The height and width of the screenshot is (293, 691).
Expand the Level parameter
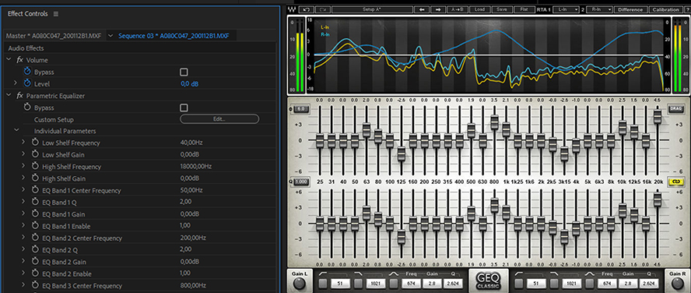point(16,83)
